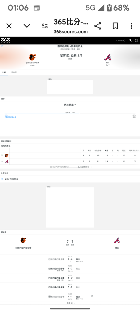
Task: Open the 4 - 0 past game result
Action: [x=70, y=278]
